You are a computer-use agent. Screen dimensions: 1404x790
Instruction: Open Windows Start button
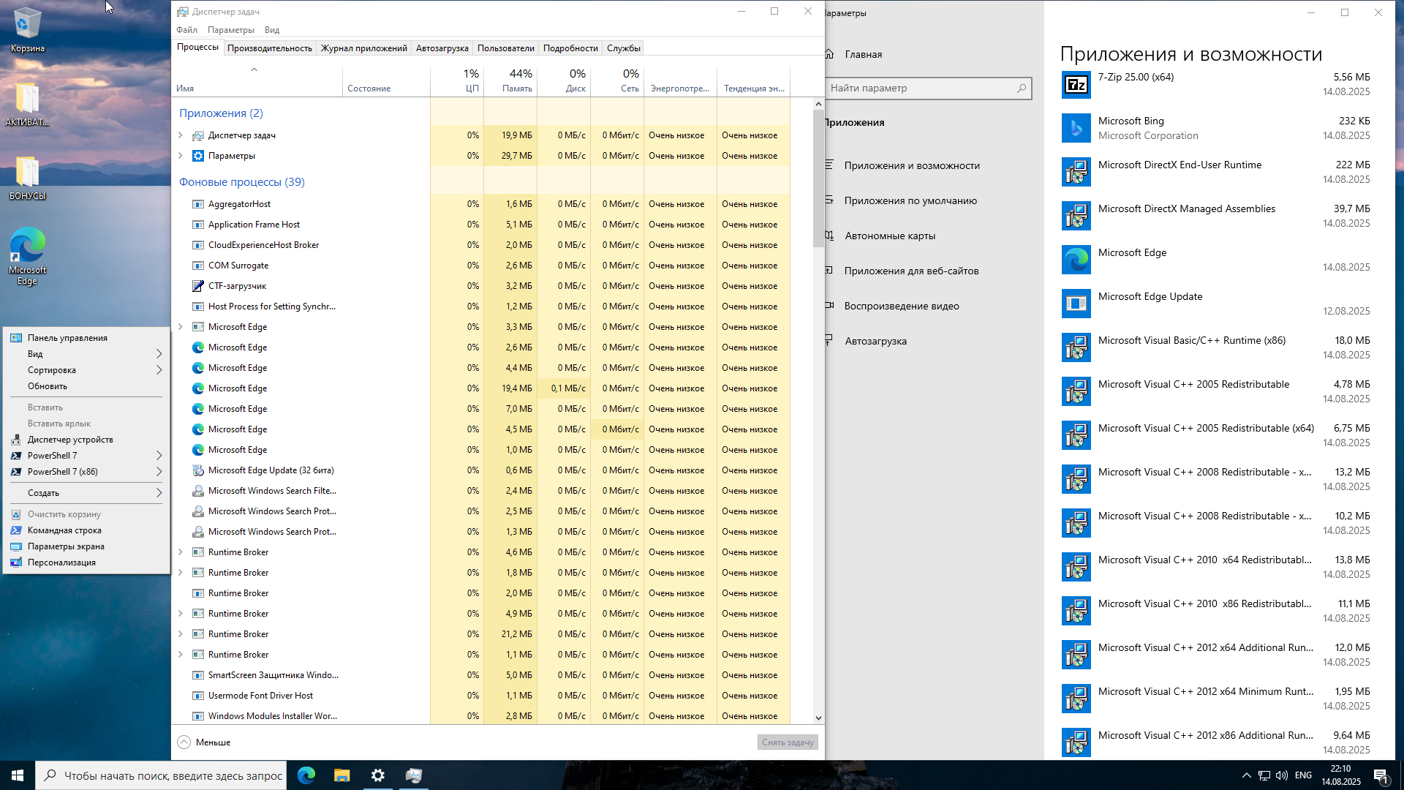18,775
